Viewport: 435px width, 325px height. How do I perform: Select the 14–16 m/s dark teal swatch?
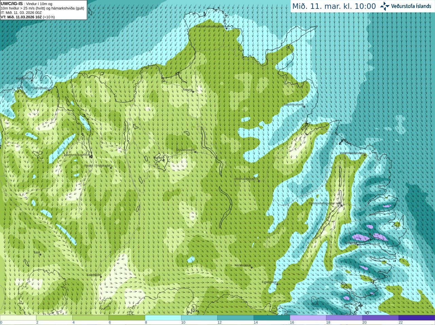[x=272, y=318]
